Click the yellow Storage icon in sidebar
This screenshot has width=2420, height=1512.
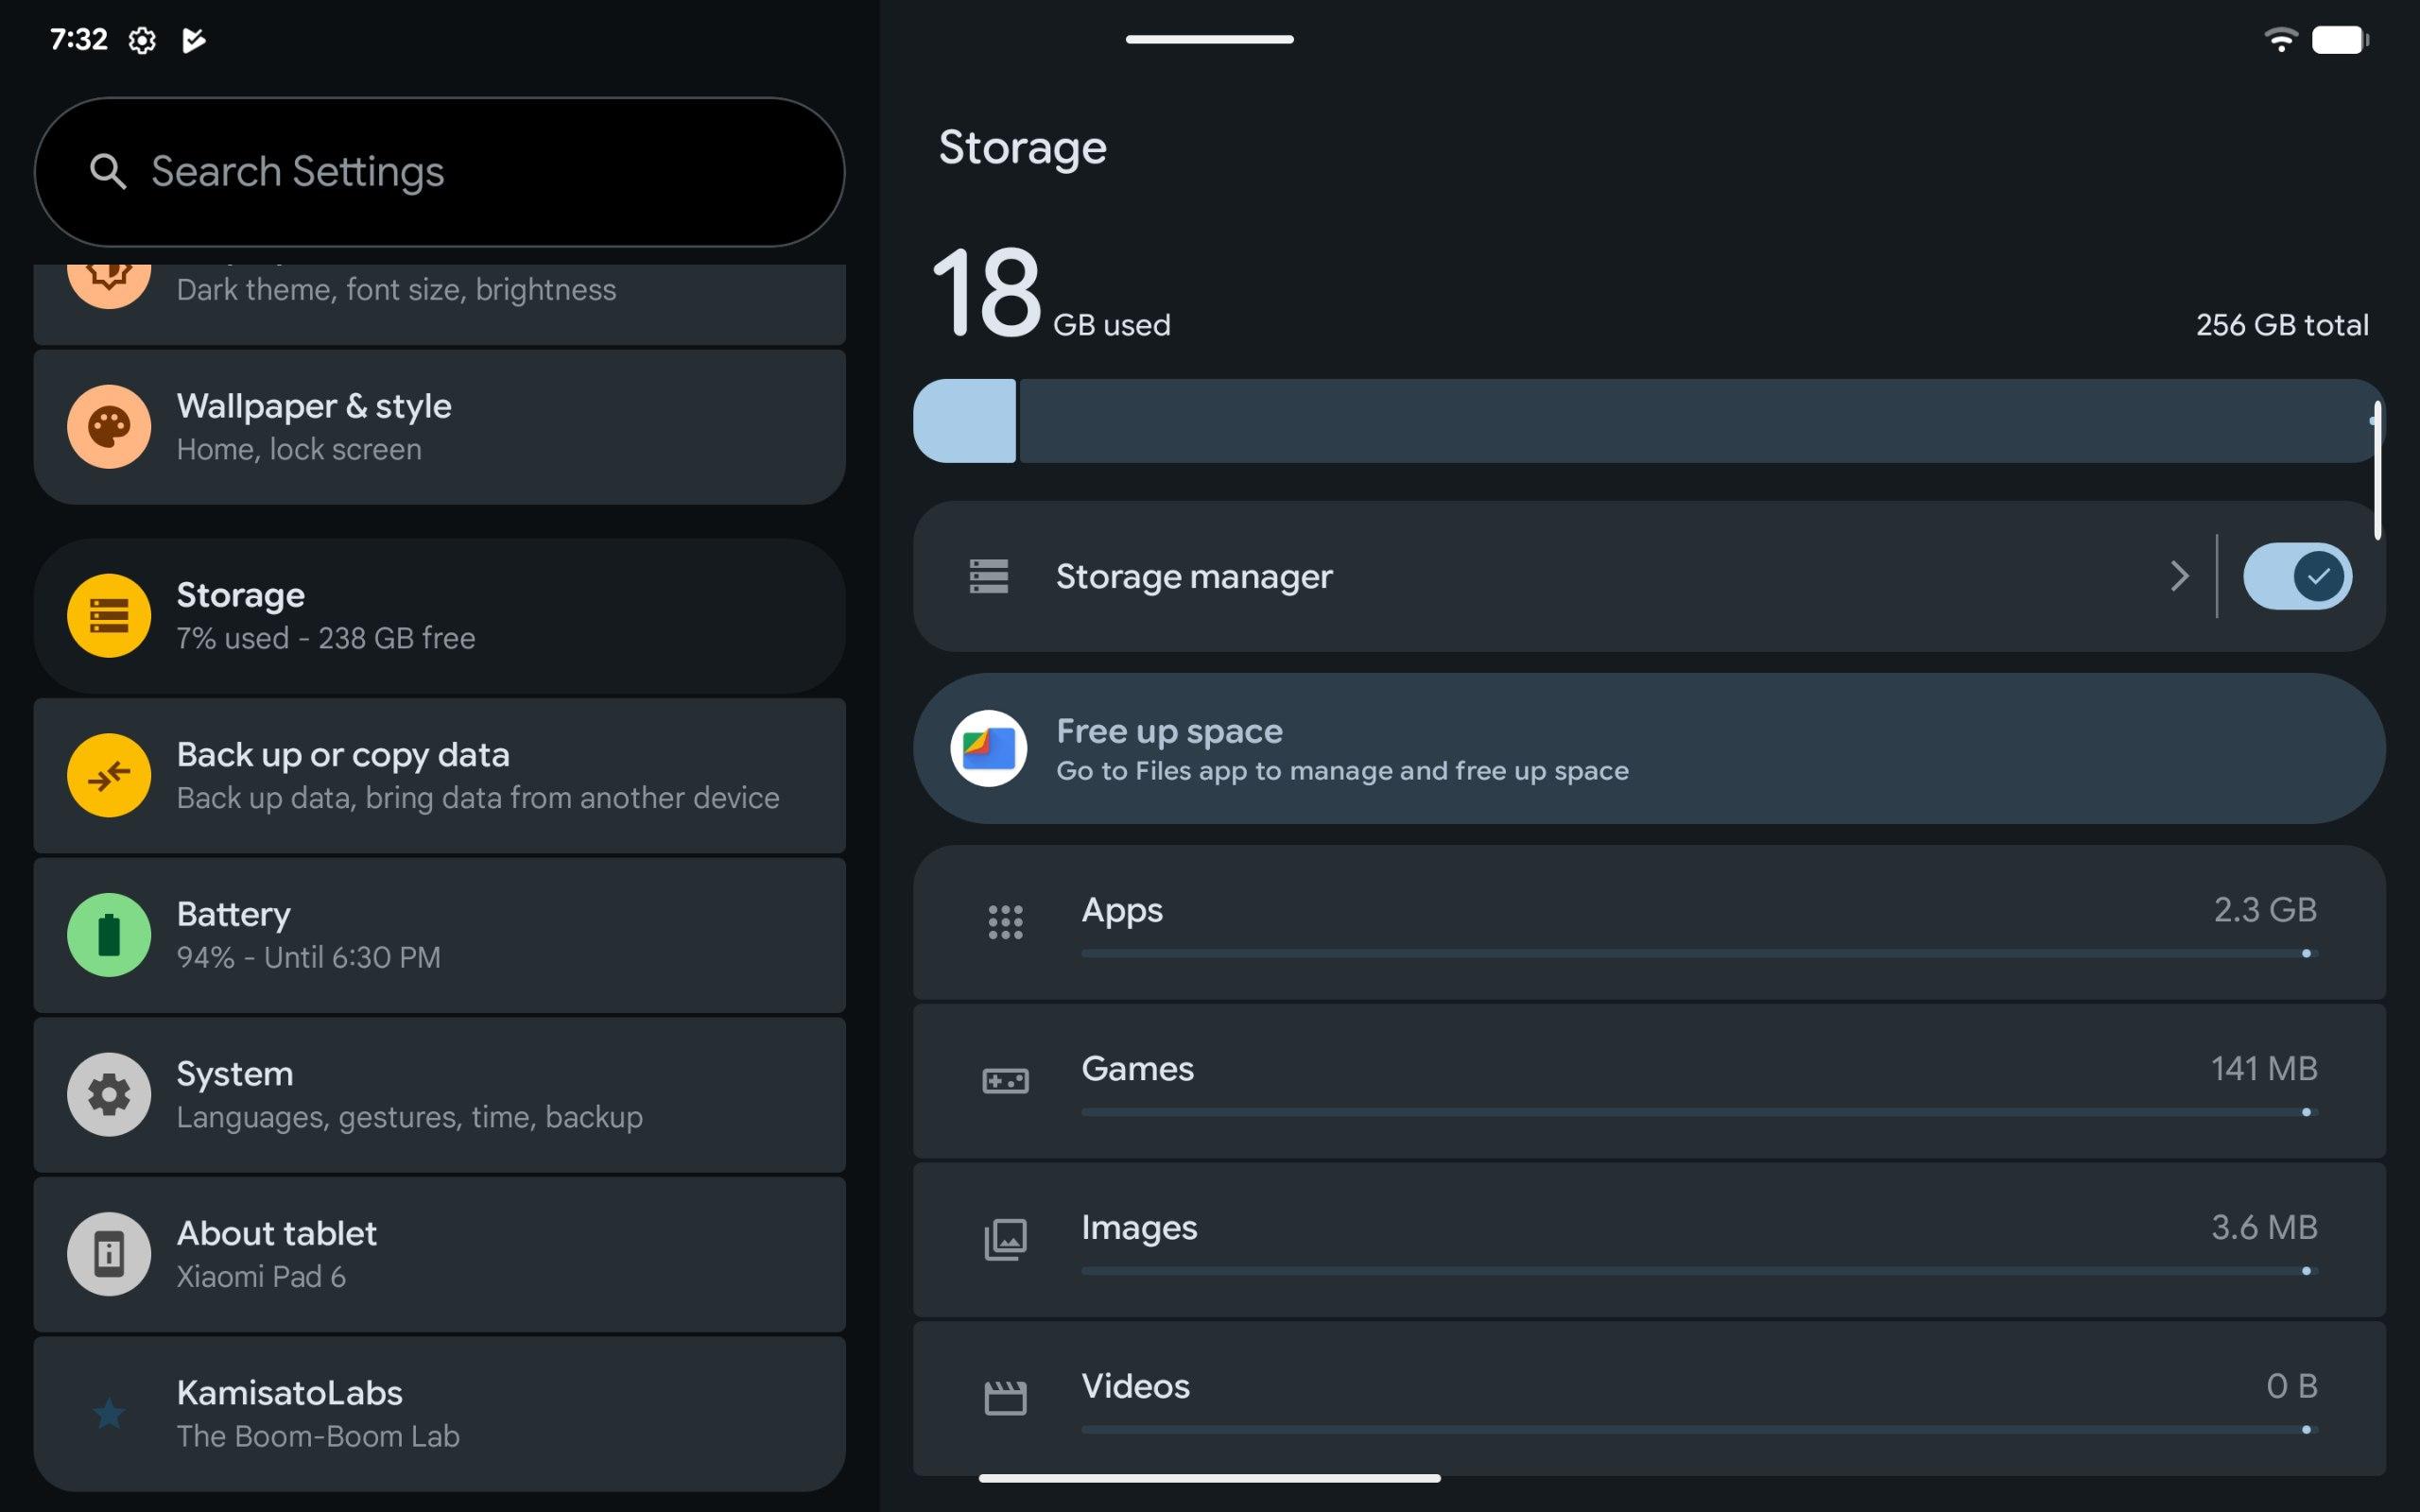point(109,615)
